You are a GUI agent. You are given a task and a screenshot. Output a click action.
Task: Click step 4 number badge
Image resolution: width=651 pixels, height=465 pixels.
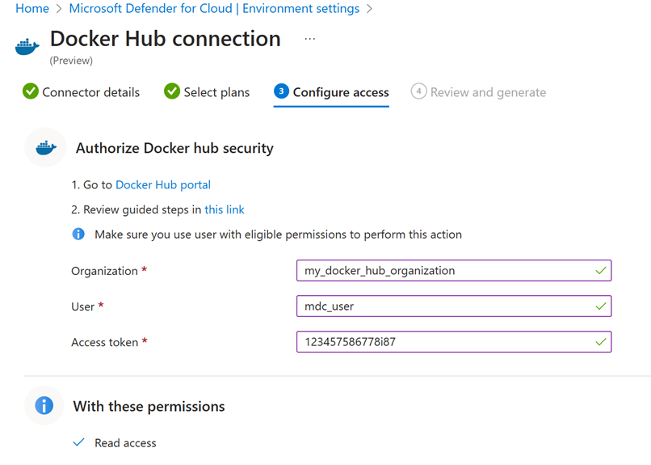click(418, 91)
